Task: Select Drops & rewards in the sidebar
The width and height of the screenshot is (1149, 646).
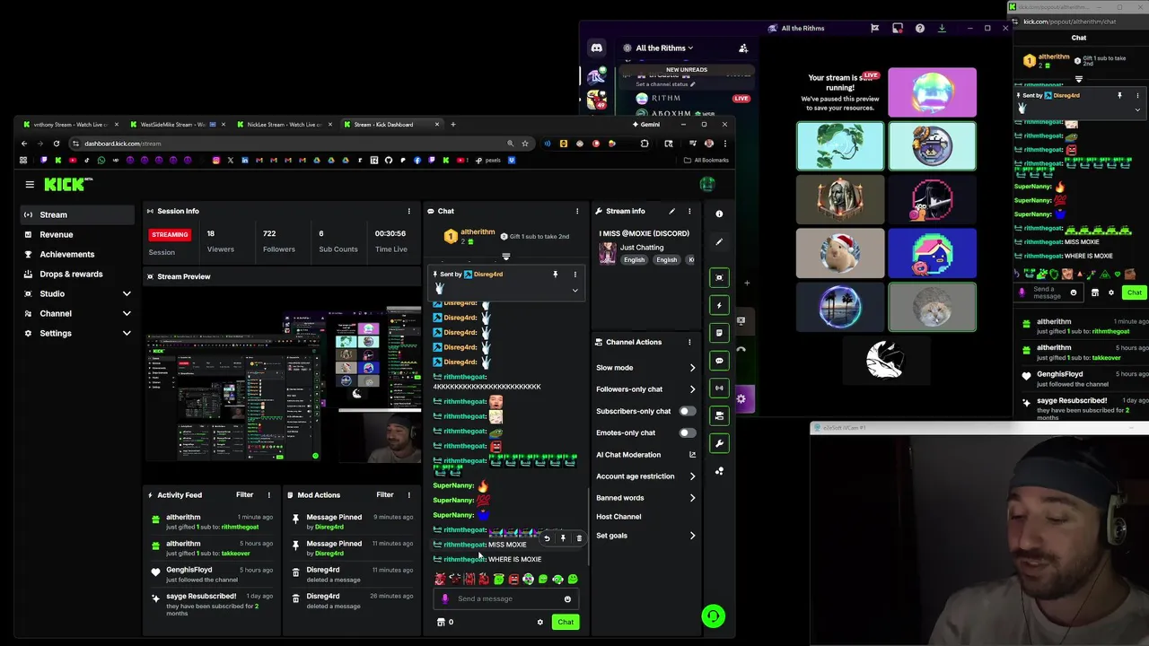Action: (77, 275)
